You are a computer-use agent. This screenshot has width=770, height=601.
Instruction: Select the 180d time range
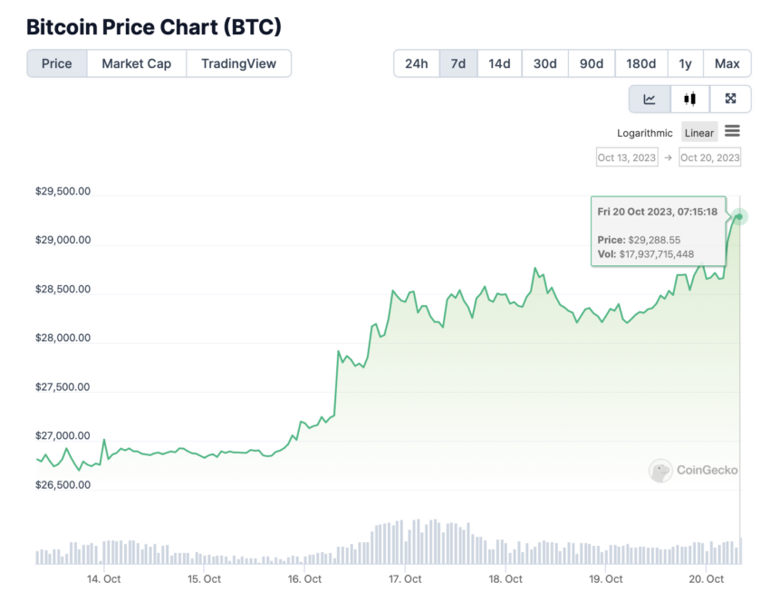tap(640, 63)
